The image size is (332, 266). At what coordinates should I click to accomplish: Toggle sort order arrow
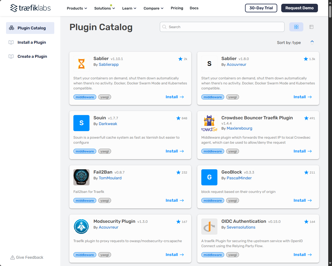[312, 42]
